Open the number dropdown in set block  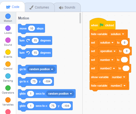point(107,60)
